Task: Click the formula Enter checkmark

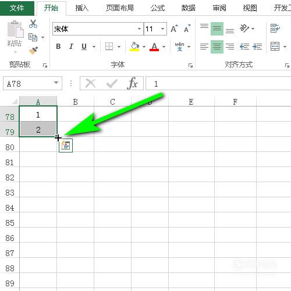Action: [112, 84]
